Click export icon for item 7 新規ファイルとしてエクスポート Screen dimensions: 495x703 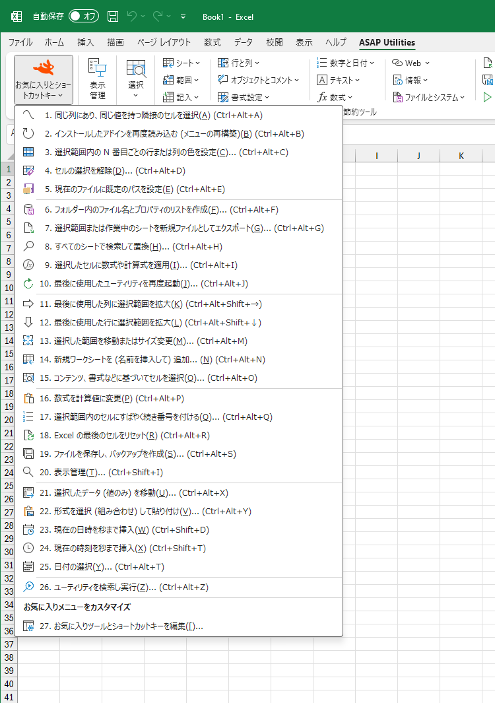pos(28,228)
